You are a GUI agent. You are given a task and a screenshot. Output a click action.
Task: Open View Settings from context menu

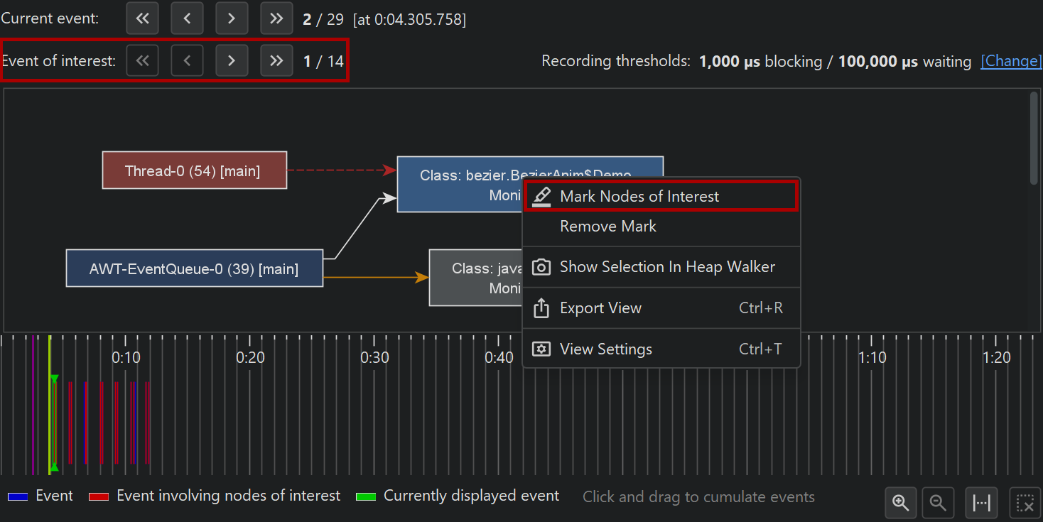(605, 349)
